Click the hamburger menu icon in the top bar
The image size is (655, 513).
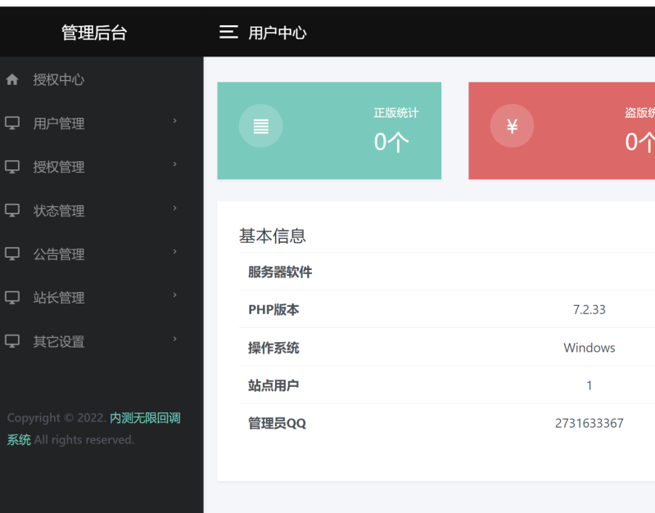228,32
